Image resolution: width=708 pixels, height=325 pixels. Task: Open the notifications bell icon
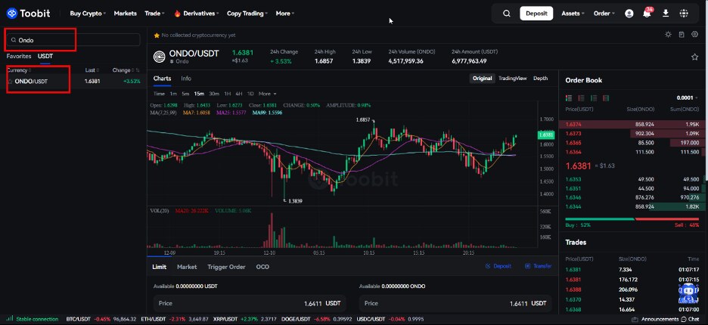tap(647, 13)
